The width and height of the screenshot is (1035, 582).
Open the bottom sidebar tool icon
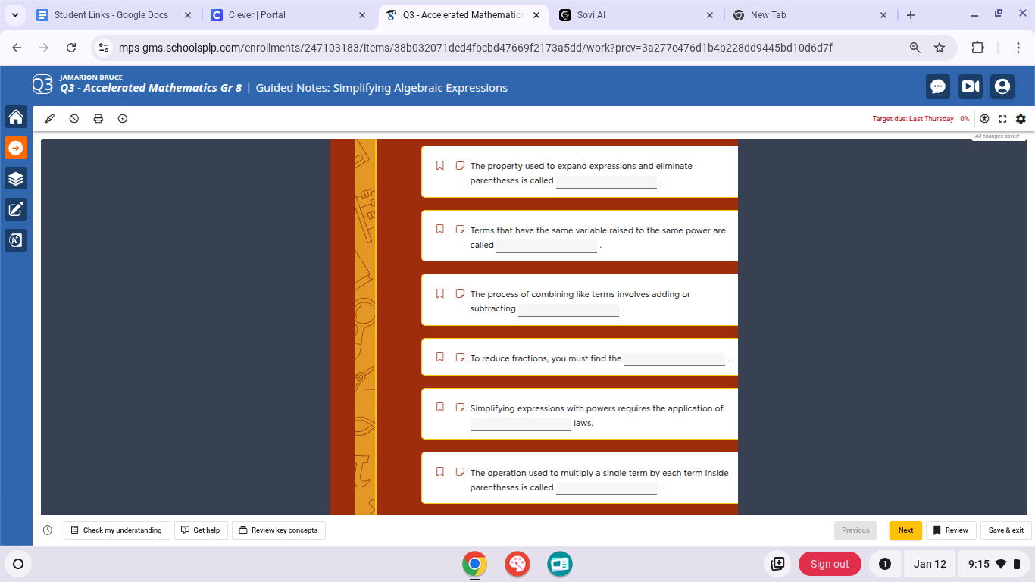tap(16, 240)
